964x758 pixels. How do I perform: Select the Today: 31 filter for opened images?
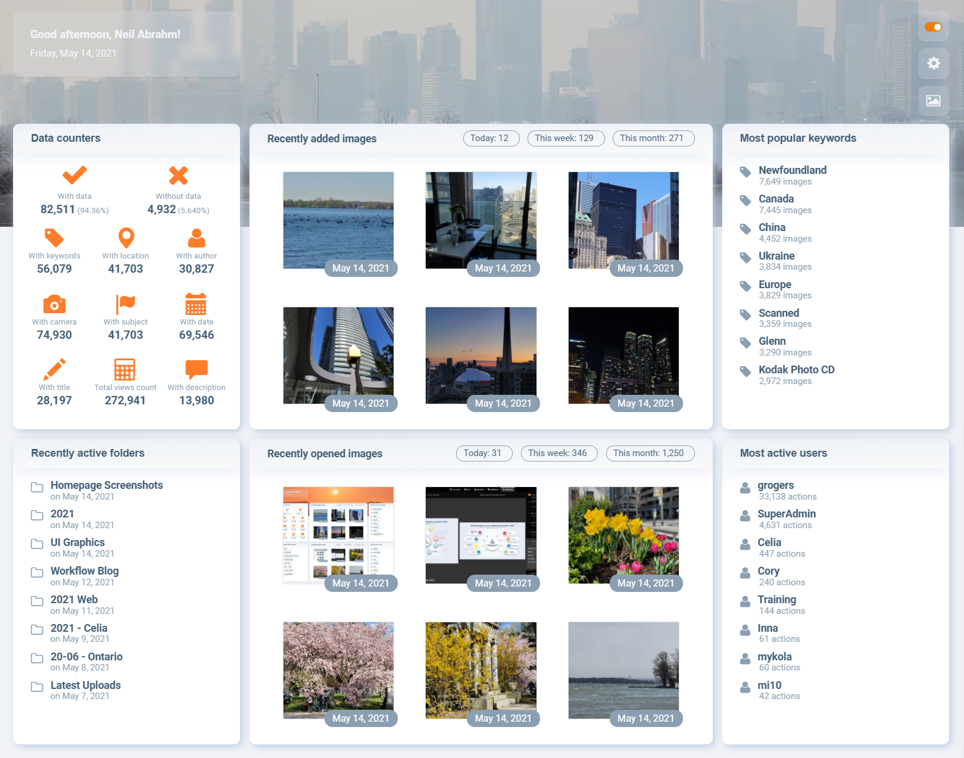pyautogui.click(x=483, y=453)
